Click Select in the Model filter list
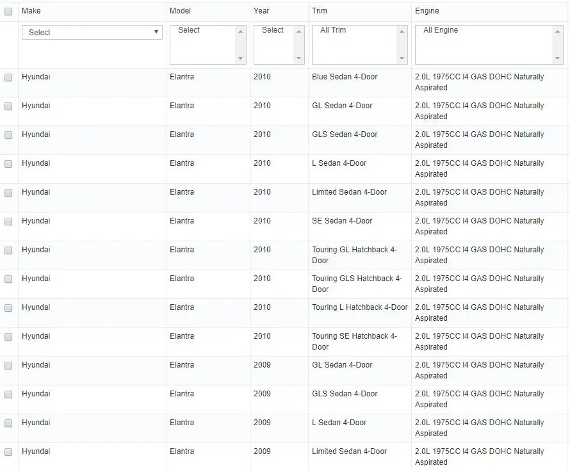The image size is (570, 470). tap(189, 30)
